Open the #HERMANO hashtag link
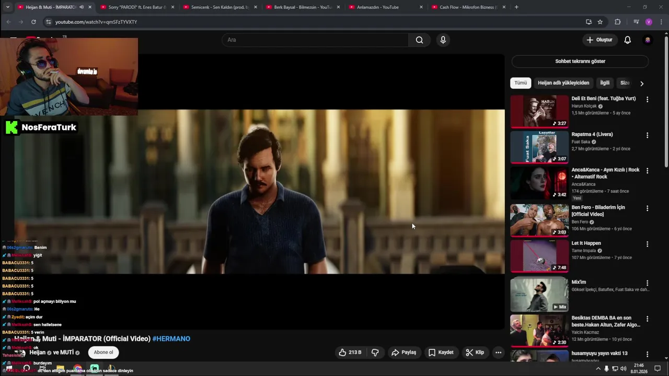The image size is (669, 376). pyautogui.click(x=171, y=339)
